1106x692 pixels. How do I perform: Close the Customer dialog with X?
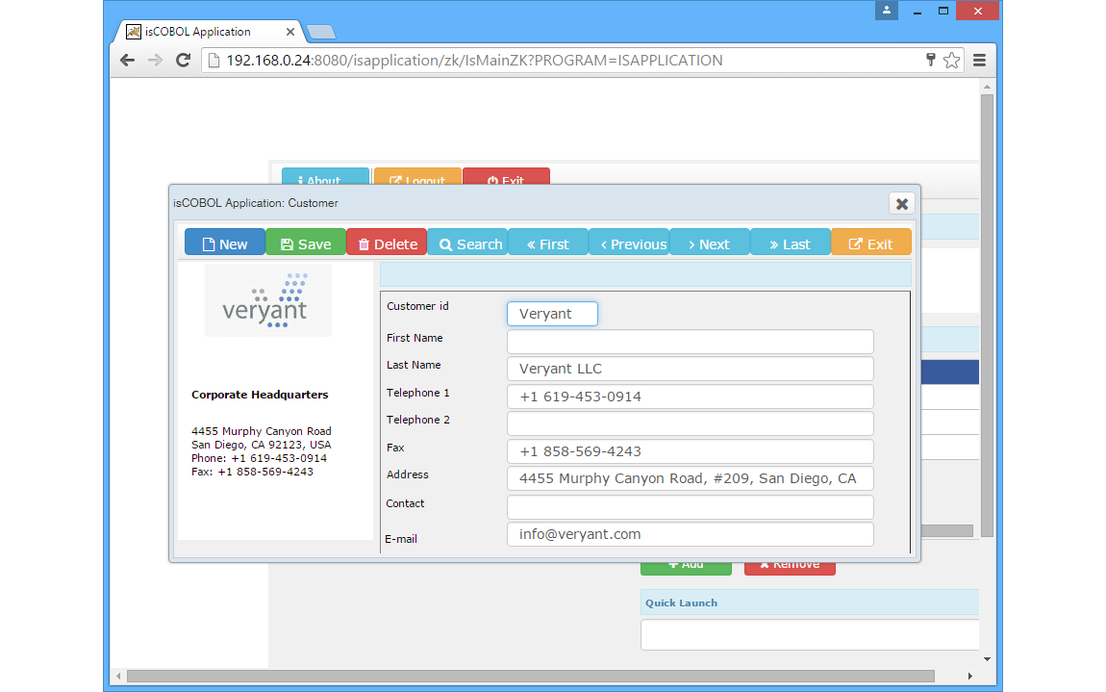901,204
